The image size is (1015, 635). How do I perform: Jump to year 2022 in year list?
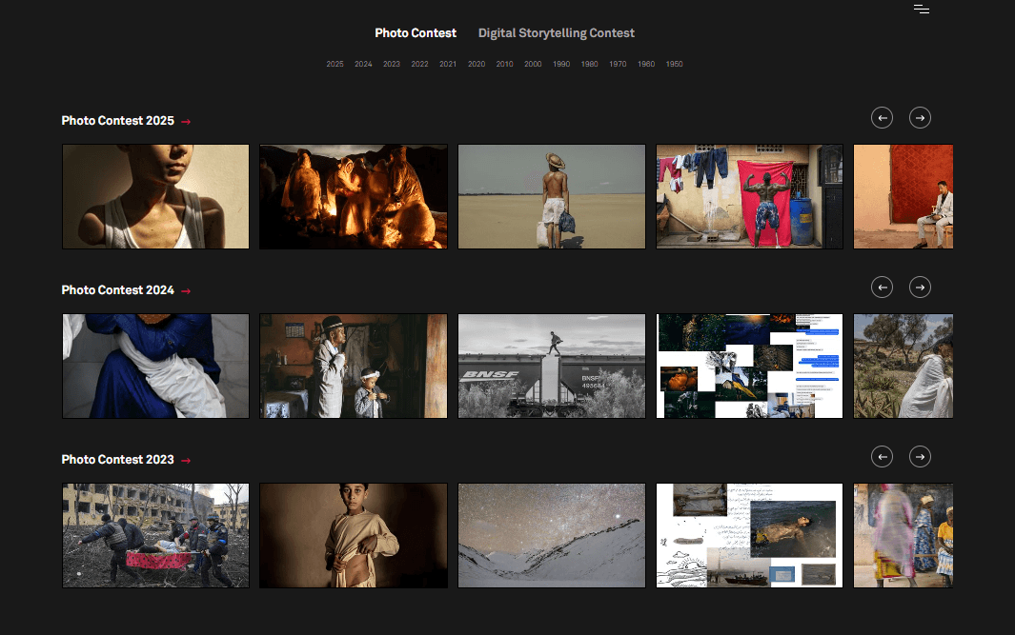point(419,64)
